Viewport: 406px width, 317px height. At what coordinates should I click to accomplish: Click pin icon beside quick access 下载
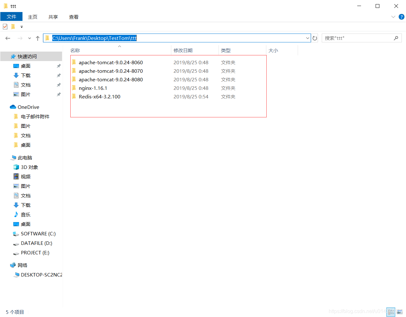pyautogui.click(x=59, y=75)
